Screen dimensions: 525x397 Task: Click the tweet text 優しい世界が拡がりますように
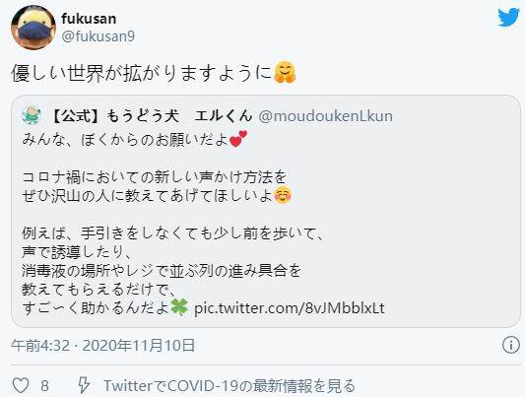(x=142, y=73)
